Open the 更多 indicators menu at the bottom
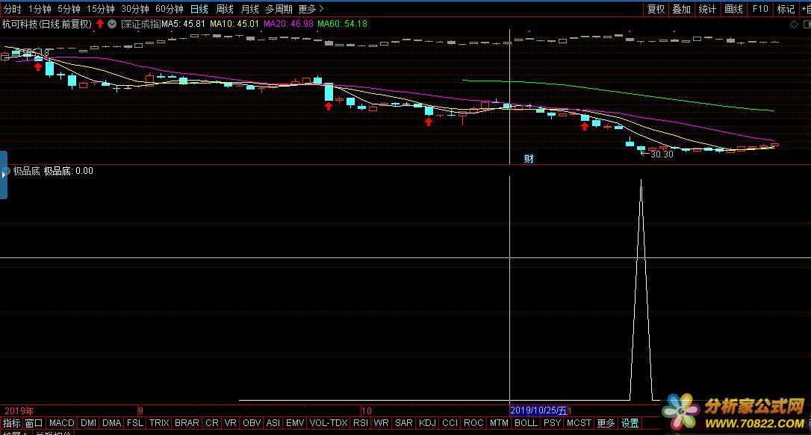Viewport: 811px width, 435px height. point(605,423)
